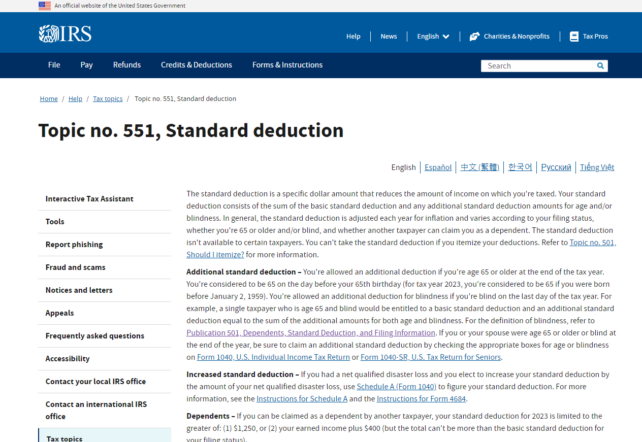The height and width of the screenshot is (442, 642).
Task: Open the File menu
Action: click(x=54, y=65)
